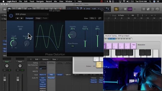Viewport: 162px width, 91px height.
Task: Click the Delay slider handle
Action: click(x=85, y=41)
